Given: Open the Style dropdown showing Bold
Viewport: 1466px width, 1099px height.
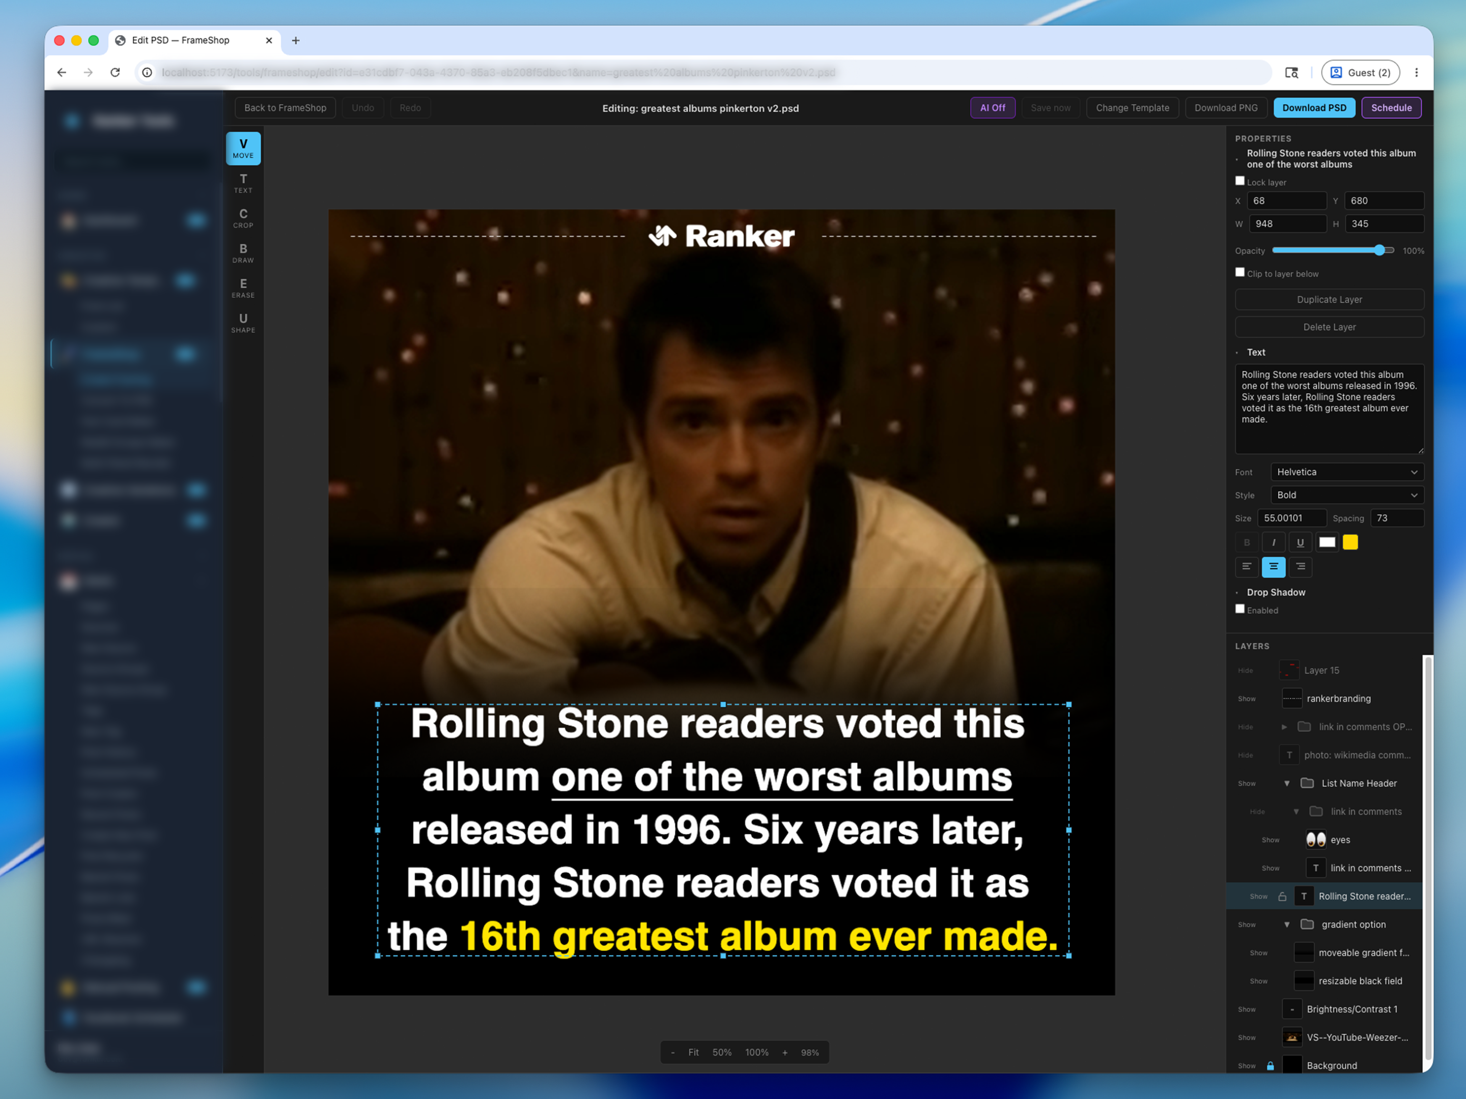Looking at the screenshot, I should tap(1347, 495).
